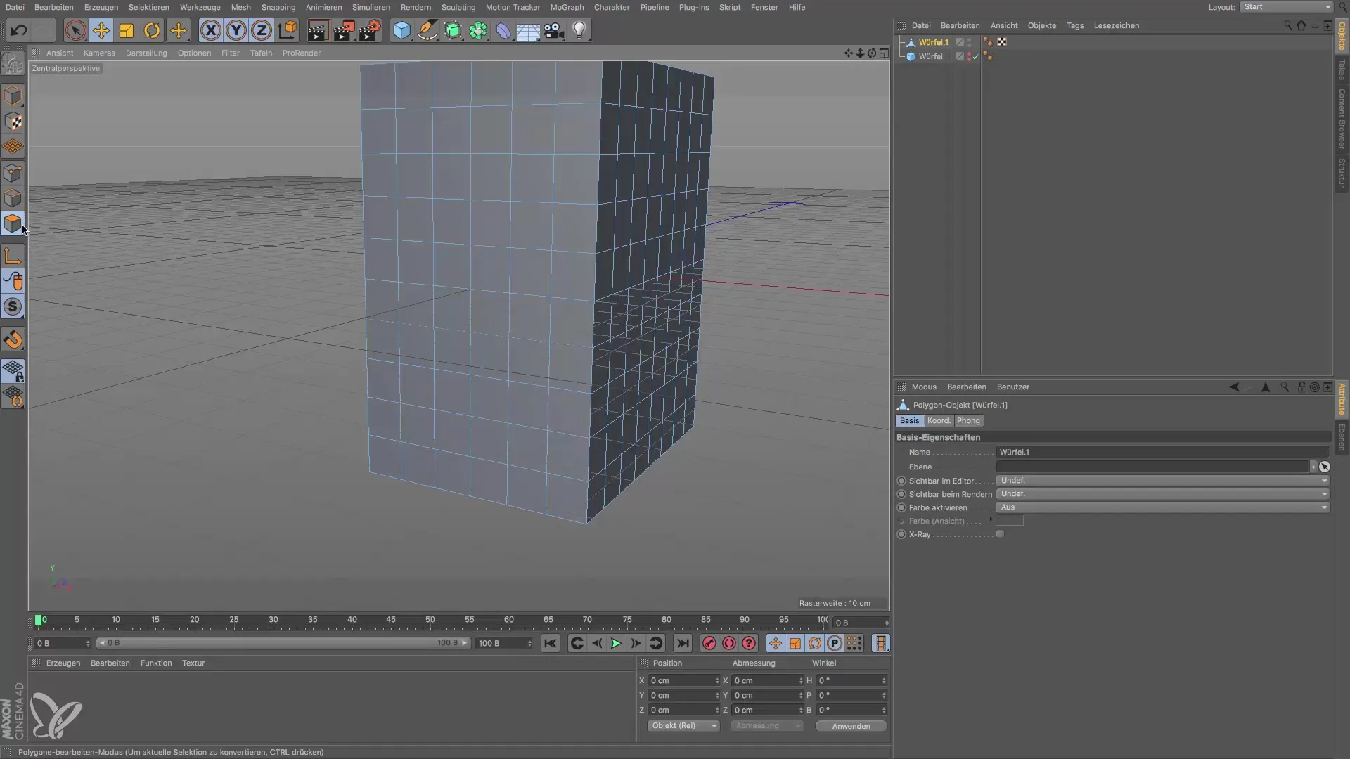This screenshot has height=759, width=1350.
Task: Open material manager Erzeugen menu
Action: [x=63, y=663]
